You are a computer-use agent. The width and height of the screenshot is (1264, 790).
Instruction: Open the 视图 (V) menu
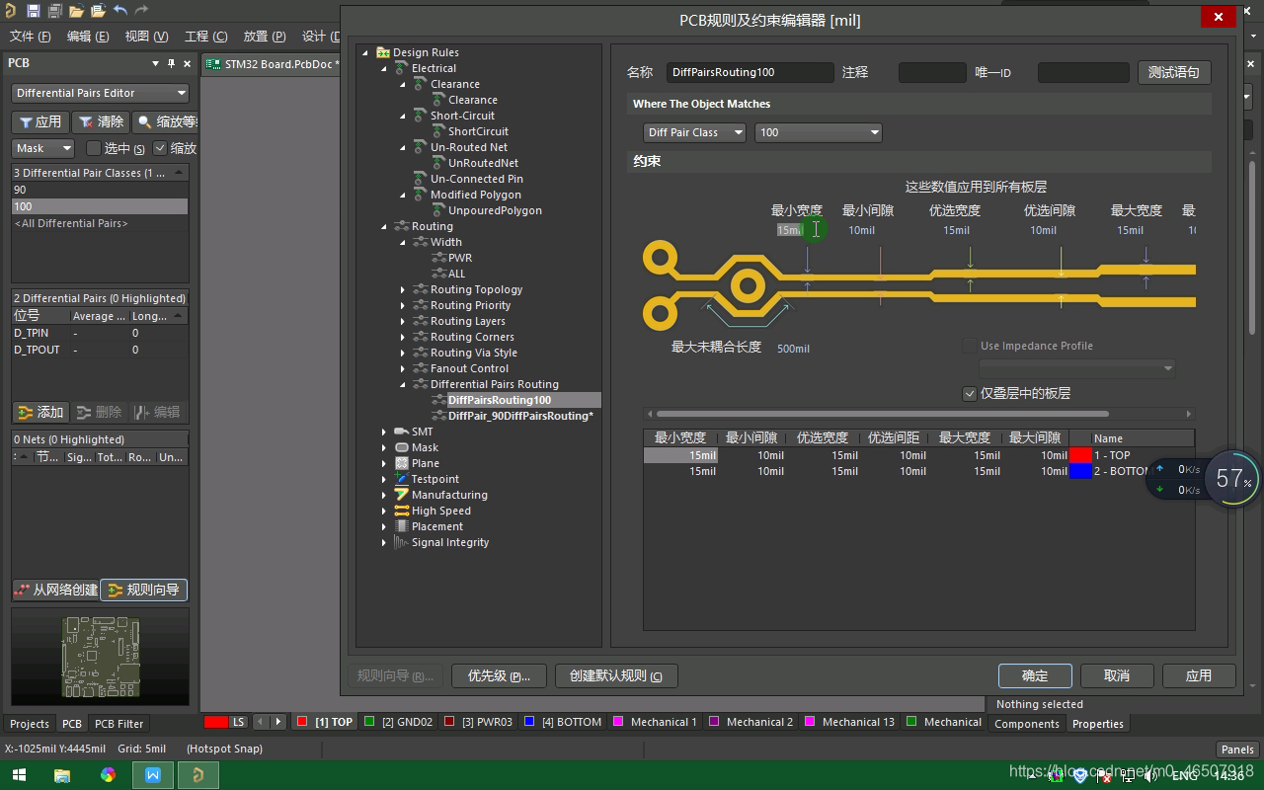[146, 37]
